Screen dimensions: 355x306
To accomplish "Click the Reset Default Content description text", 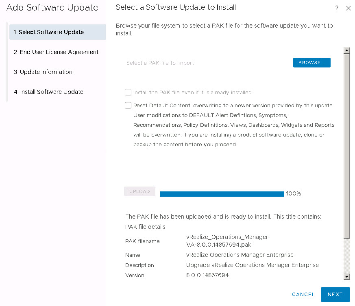I will tap(233, 125).
